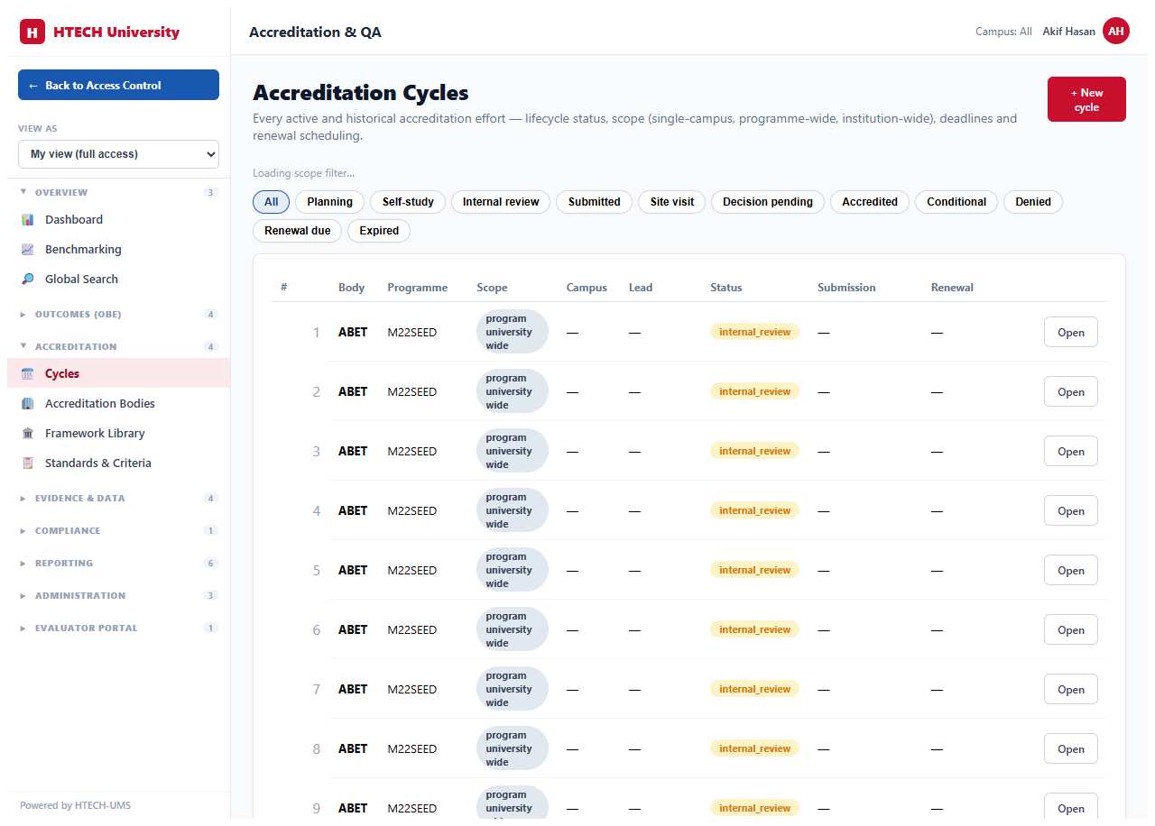Filter by Planning status
Viewport: 1155px width, 826px height.
[329, 202]
